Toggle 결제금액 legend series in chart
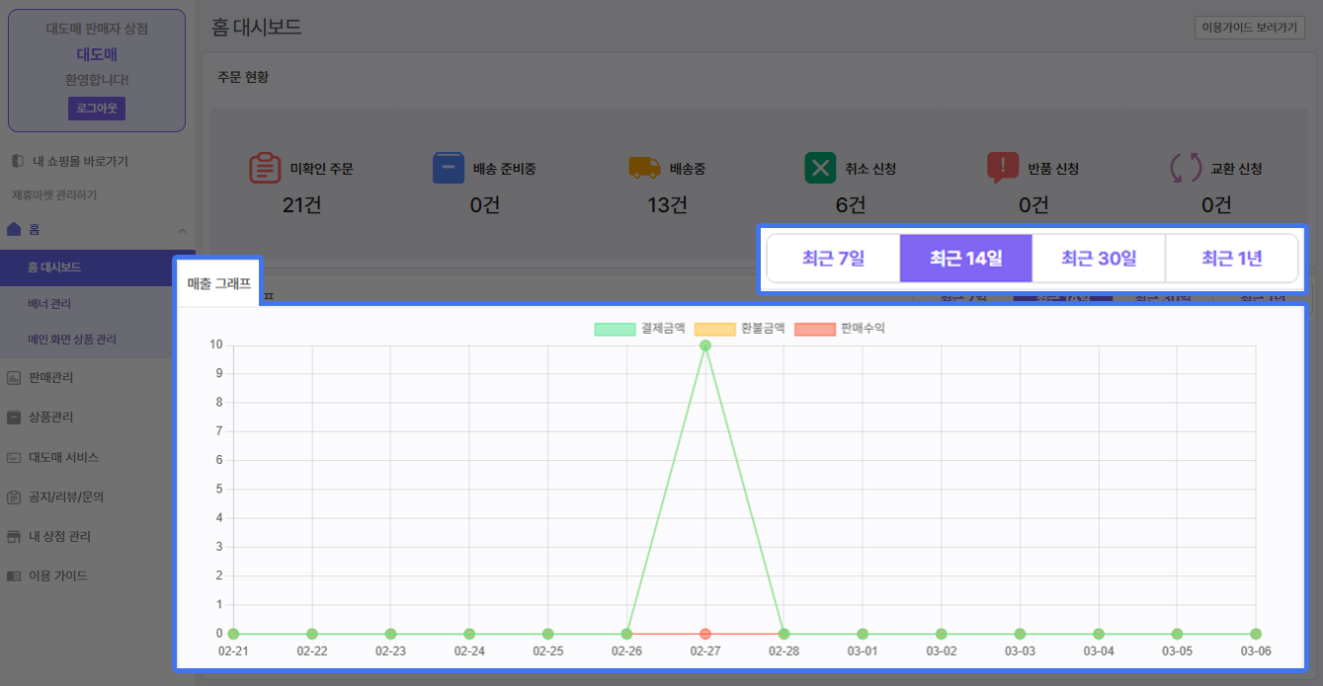This screenshot has height=686, width=1323. [x=639, y=329]
